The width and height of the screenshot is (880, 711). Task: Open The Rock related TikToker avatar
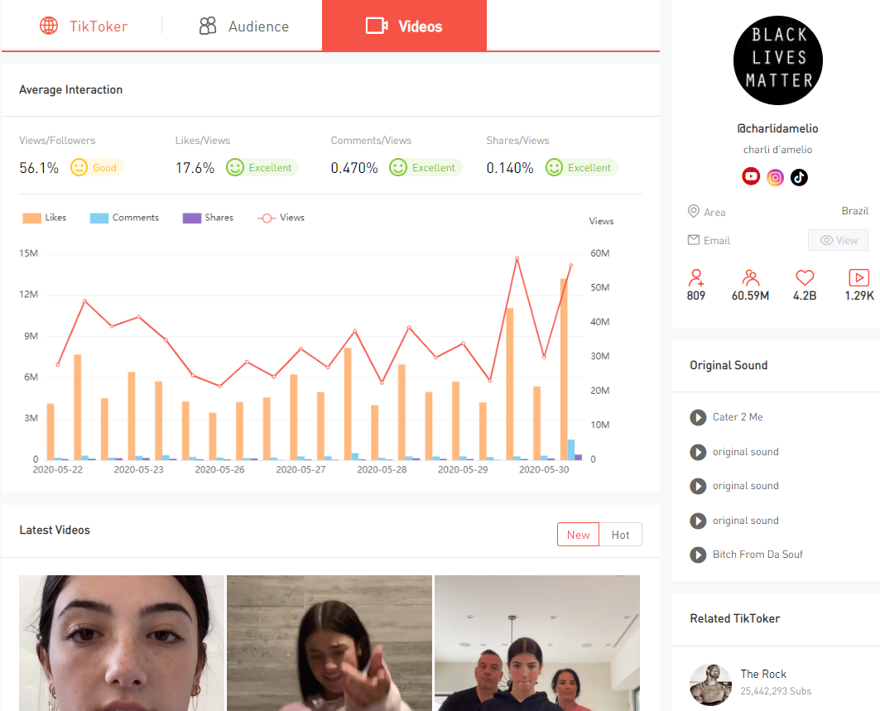coord(710,685)
